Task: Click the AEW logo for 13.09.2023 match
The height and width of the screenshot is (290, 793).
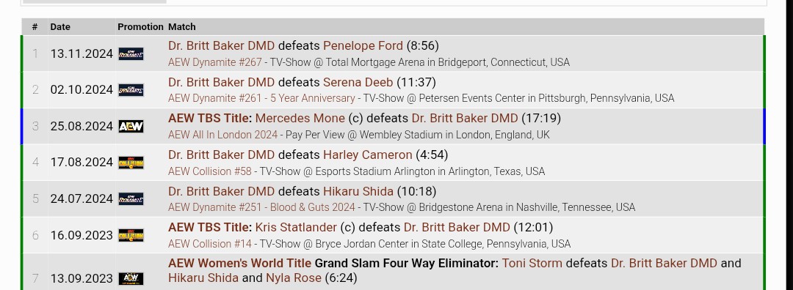Action: pos(131,278)
